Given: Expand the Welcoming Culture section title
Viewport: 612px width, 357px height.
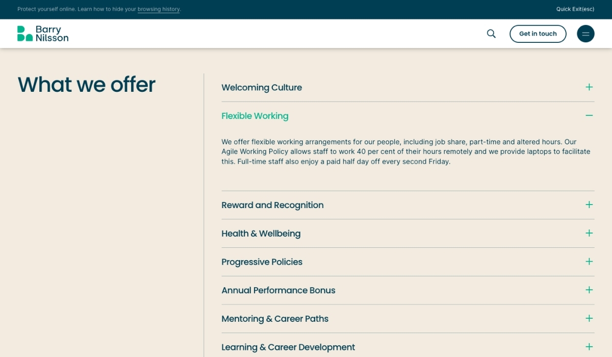Looking at the screenshot, I should [x=262, y=88].
